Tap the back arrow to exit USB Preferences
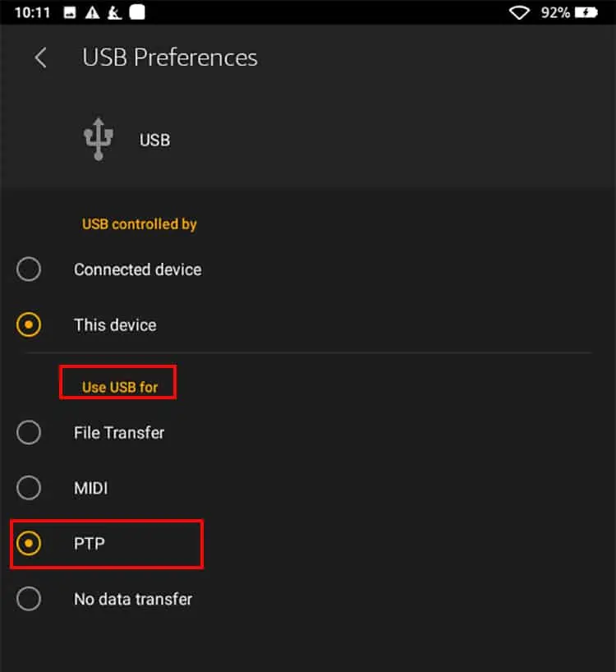Image resolution: width=616 pixels, height=672 pixels. [40, 58]
